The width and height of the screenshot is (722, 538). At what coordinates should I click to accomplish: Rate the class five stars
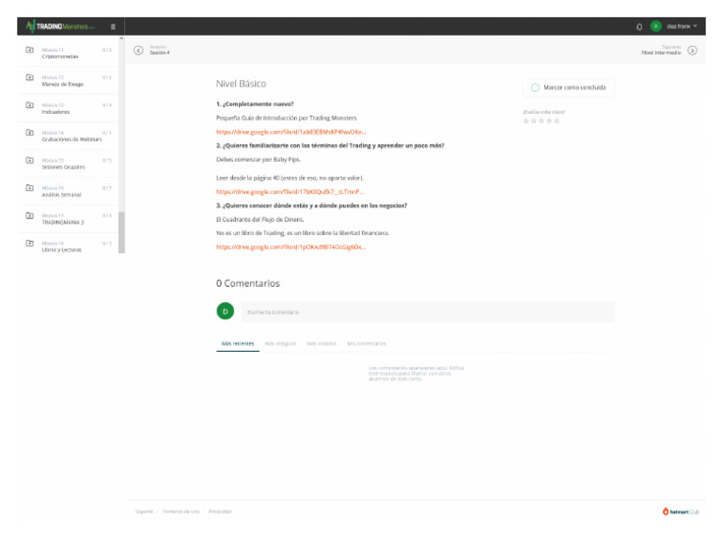point(557,120)
